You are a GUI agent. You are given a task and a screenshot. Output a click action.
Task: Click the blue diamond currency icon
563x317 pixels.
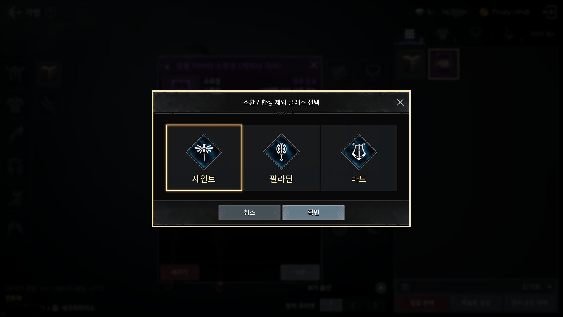(420, 12)
